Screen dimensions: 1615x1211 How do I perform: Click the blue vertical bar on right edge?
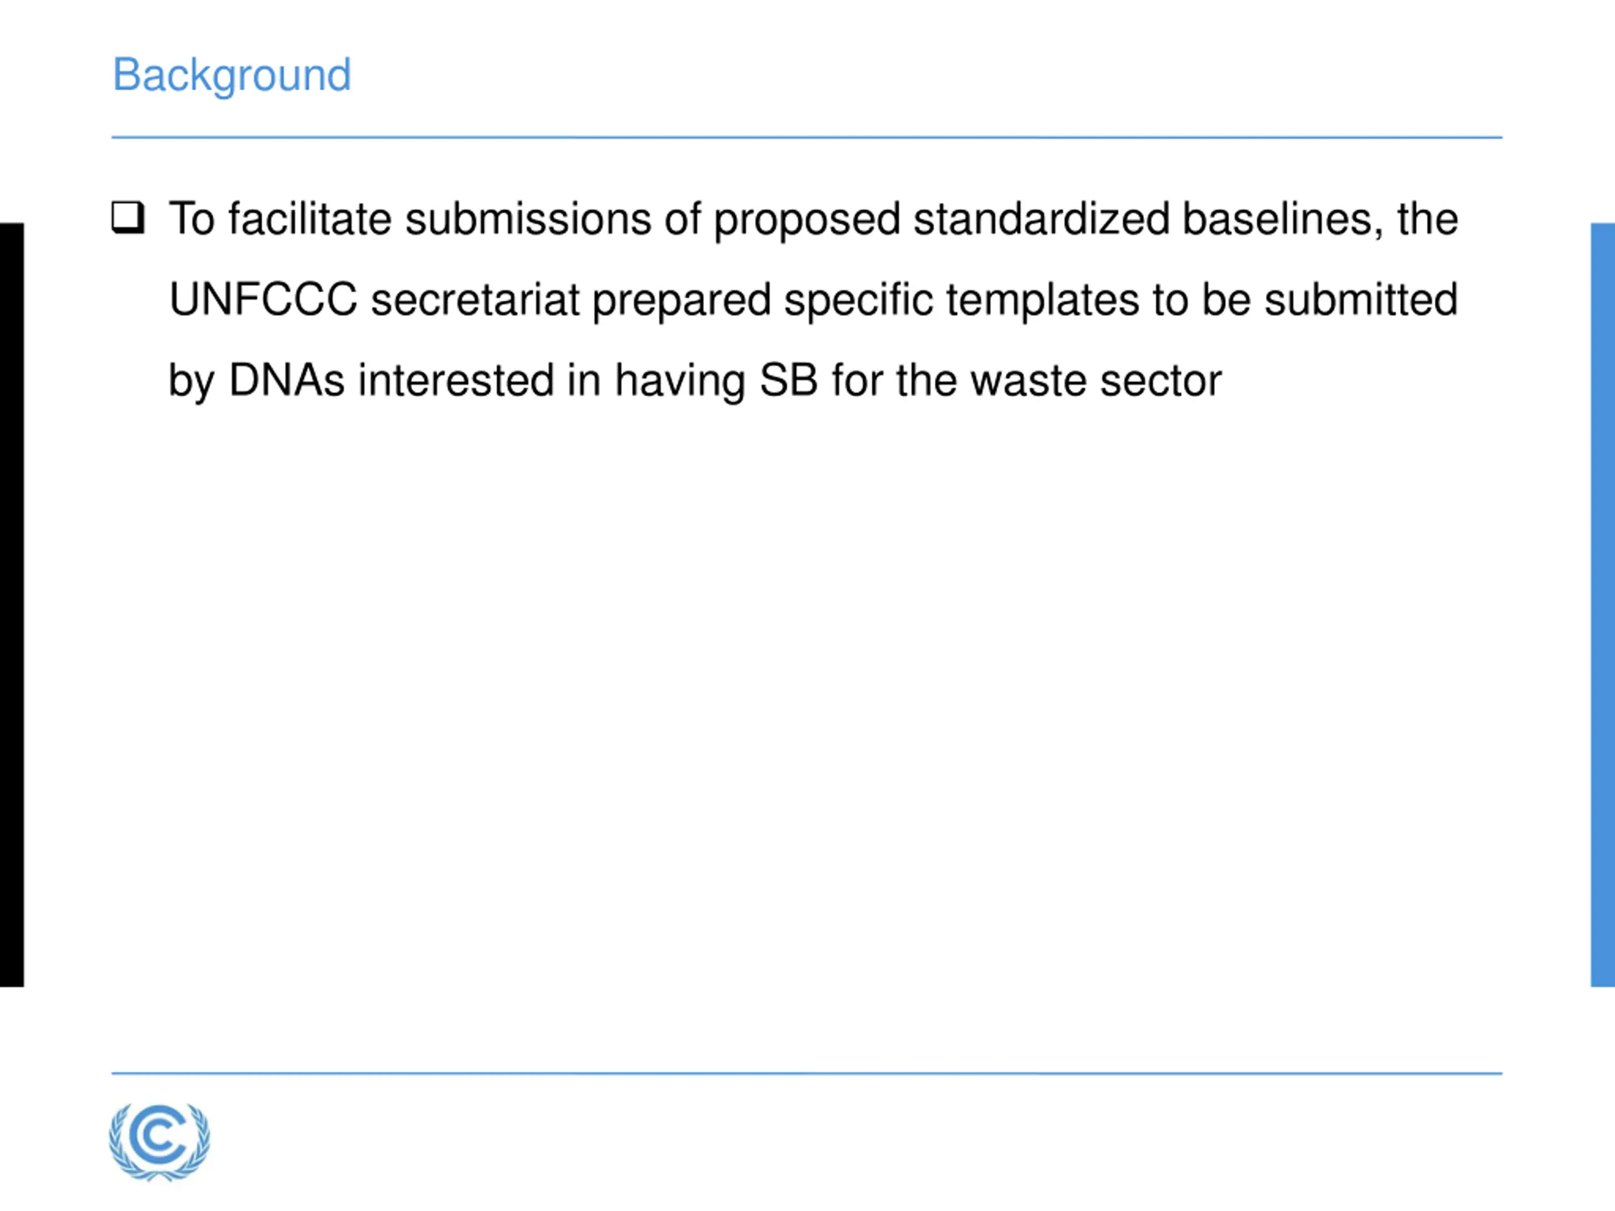click(x=1602, y=605)
